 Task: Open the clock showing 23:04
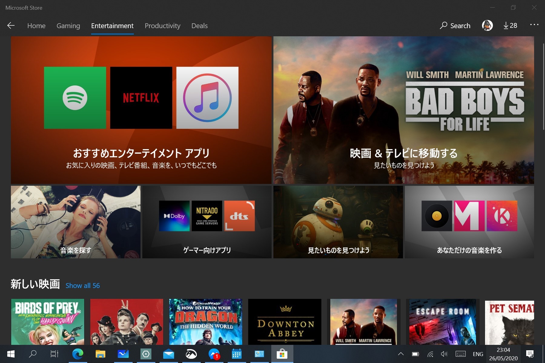pos(503,354)
